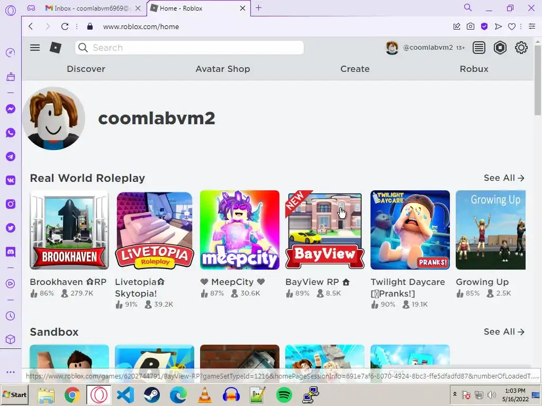Show hidden system tray icons arrow

[455, 394]
